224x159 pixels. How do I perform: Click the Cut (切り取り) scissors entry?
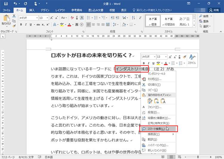coord(155,85)
